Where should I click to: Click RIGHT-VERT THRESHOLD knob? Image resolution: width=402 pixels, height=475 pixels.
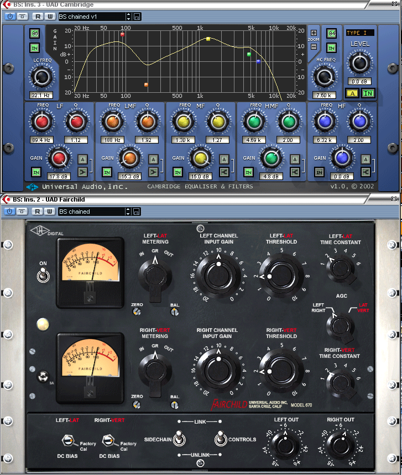click(x=281, y=371)
